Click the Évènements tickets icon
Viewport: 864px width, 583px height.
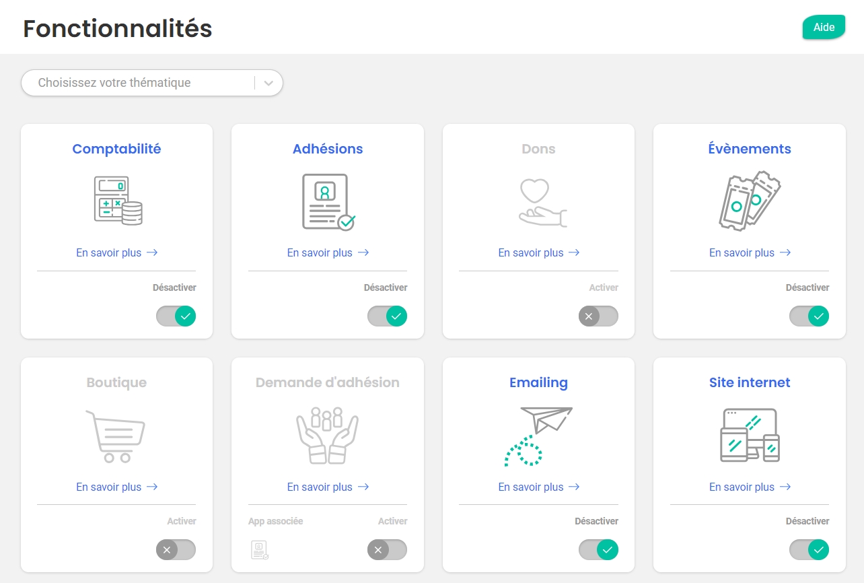coord(750,201)
